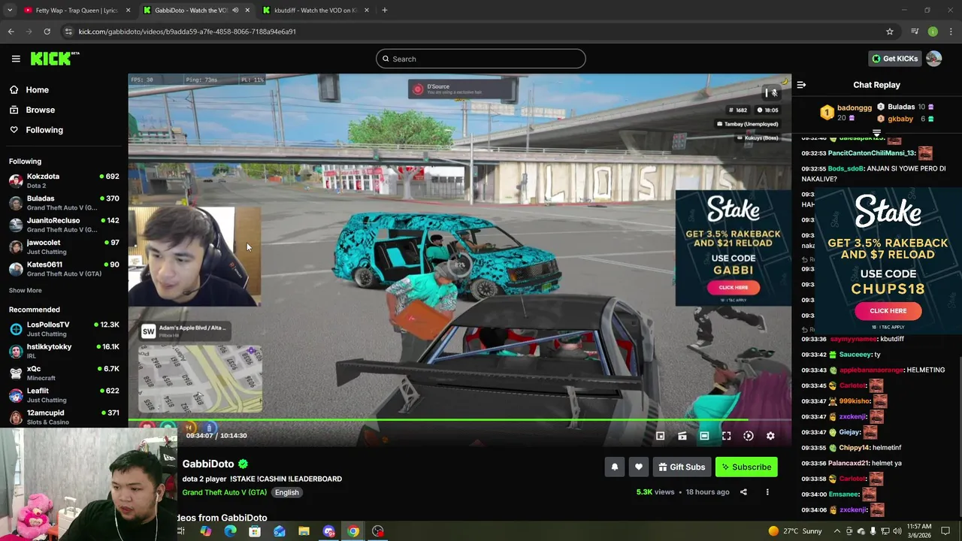
Task: Open the followed channel Kokzdota
Action: (64, 180)
